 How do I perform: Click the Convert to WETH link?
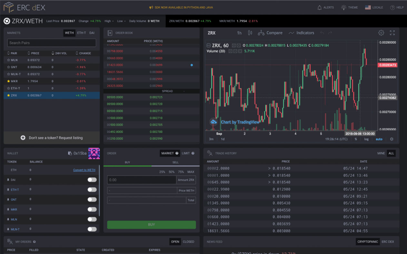(x=84, y=170)
